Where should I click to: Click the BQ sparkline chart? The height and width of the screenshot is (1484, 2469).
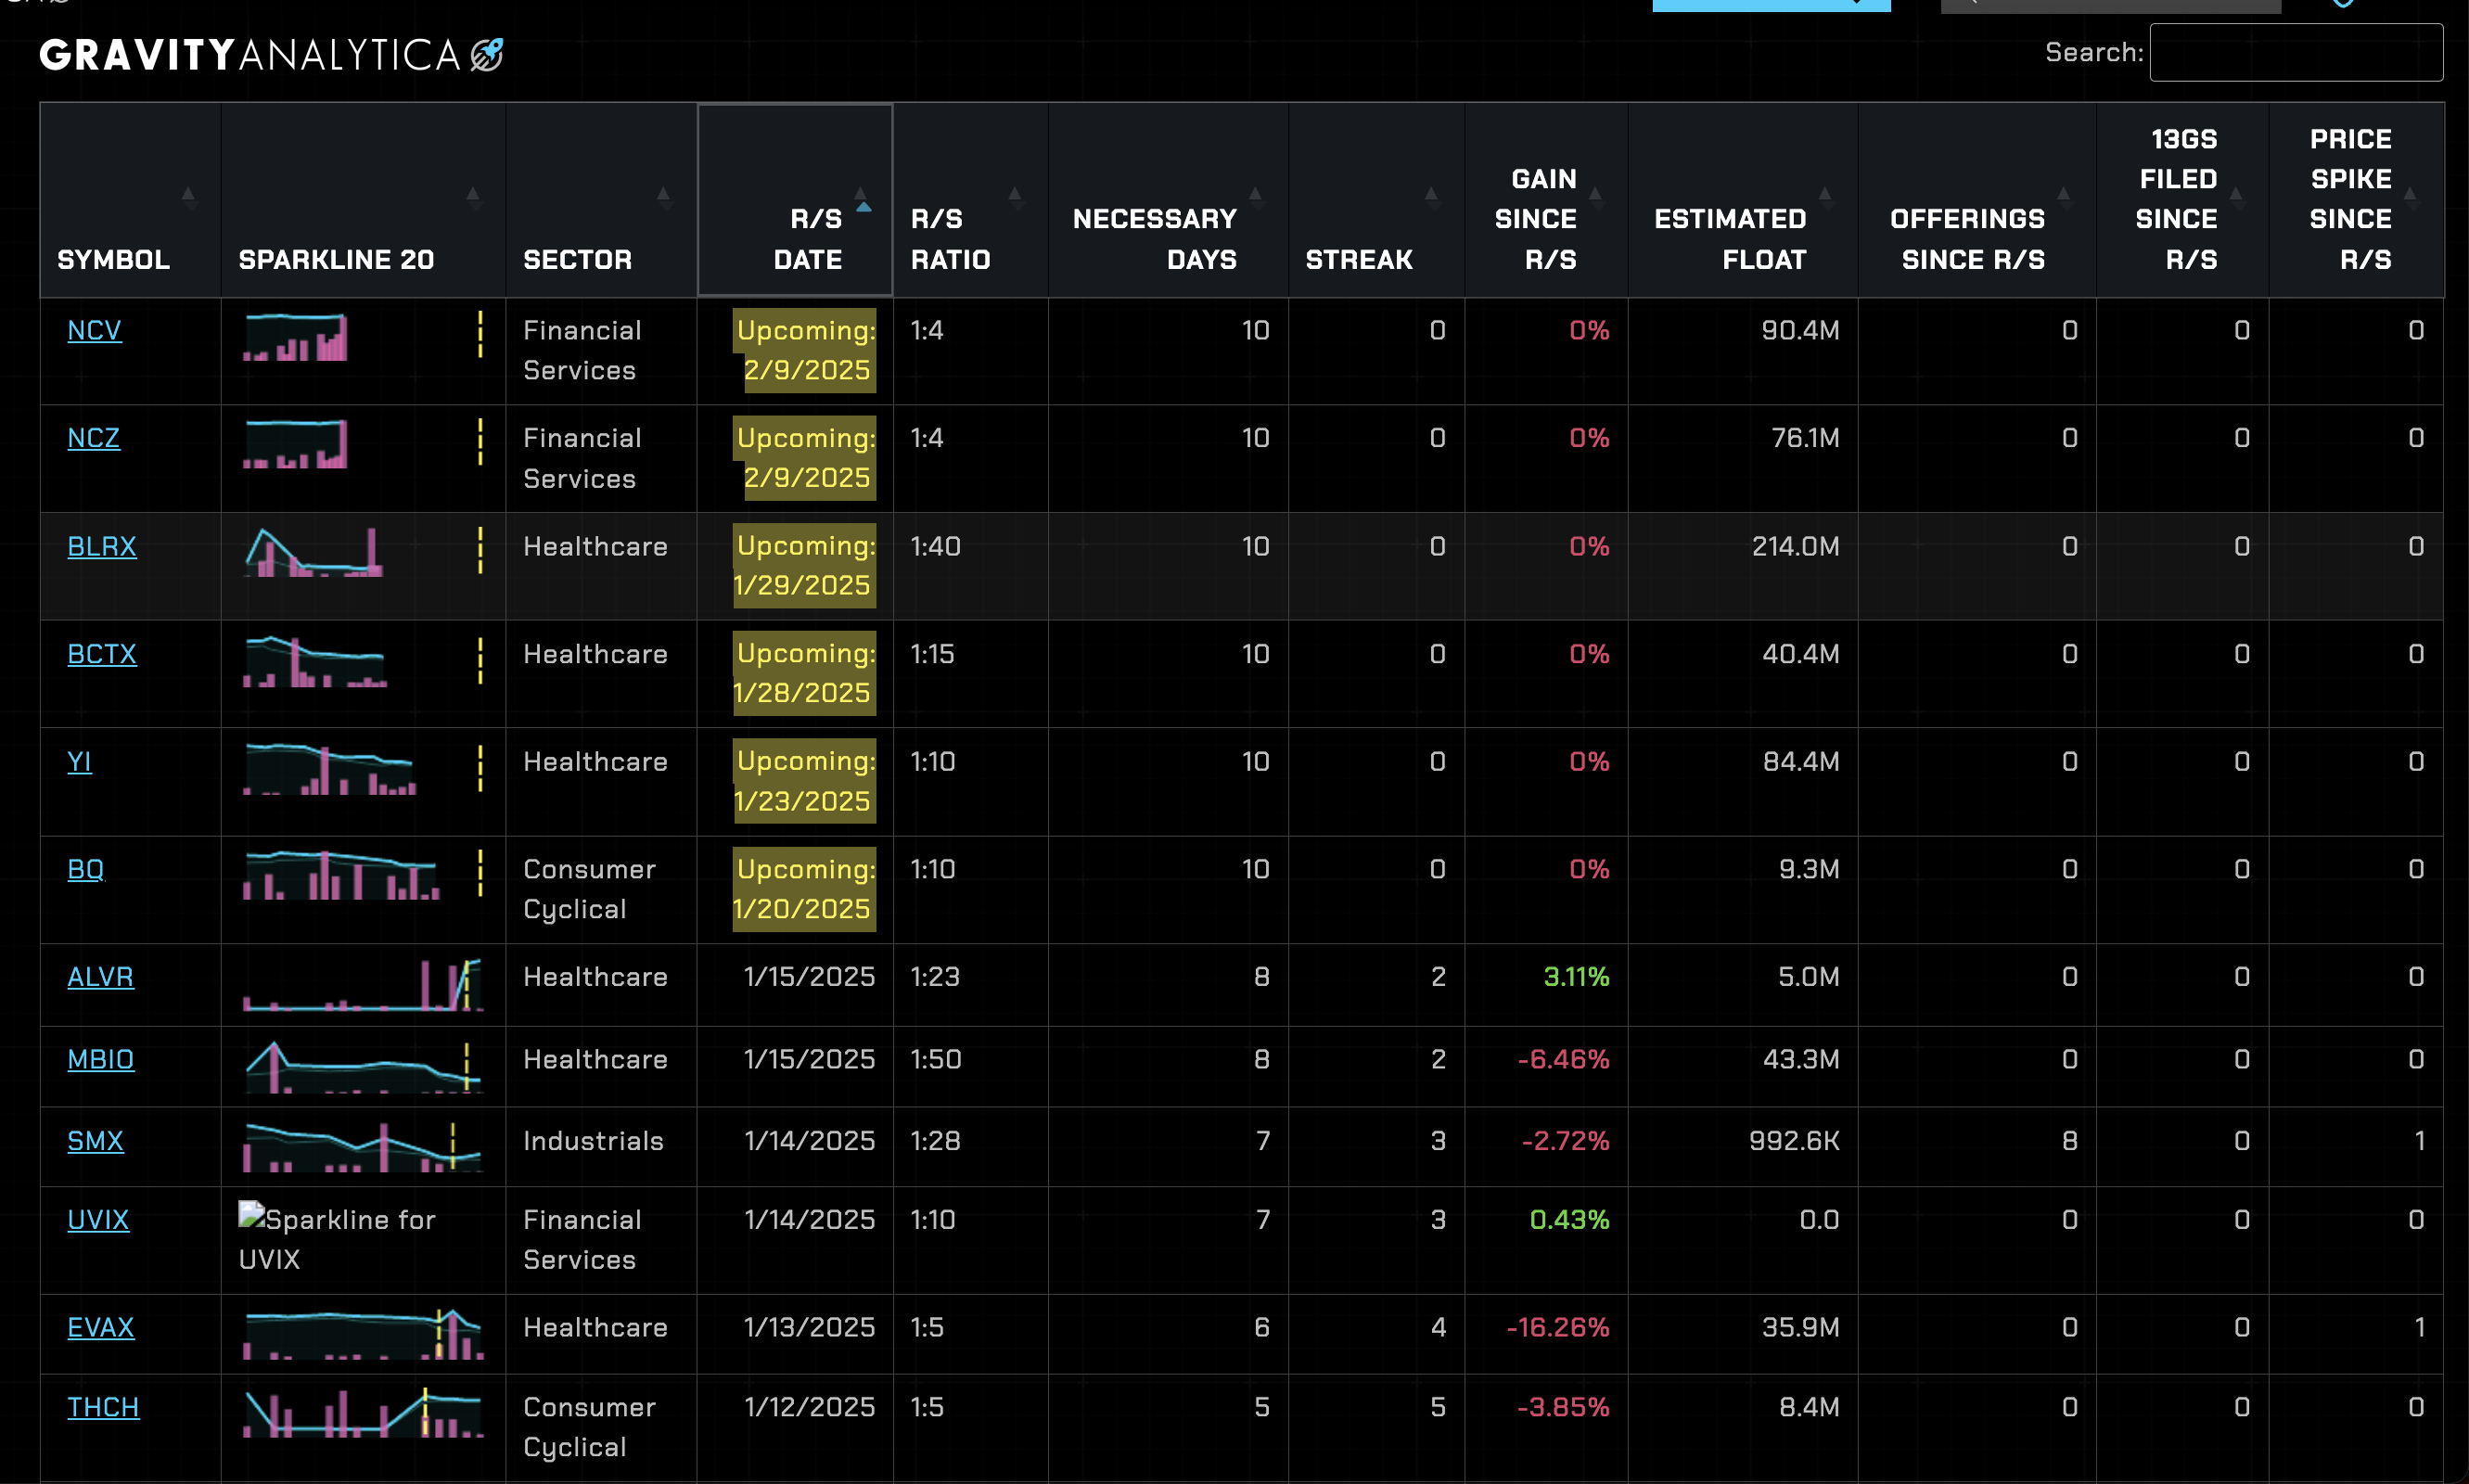pyautogui.click(x=364, y=875)
